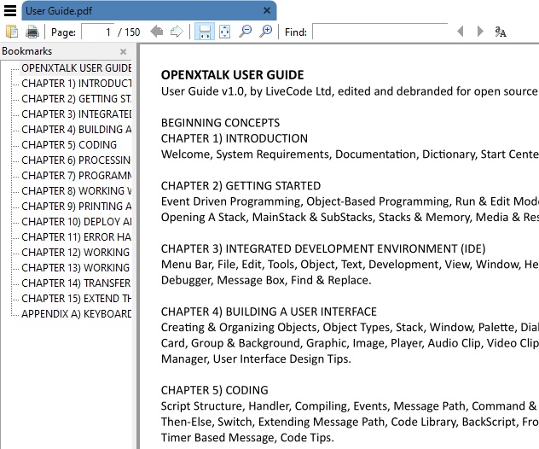The image size is (539, 449).
Task: Click the OPENXTALK USER GUIDE document title
Action: [x=232, y=75]
